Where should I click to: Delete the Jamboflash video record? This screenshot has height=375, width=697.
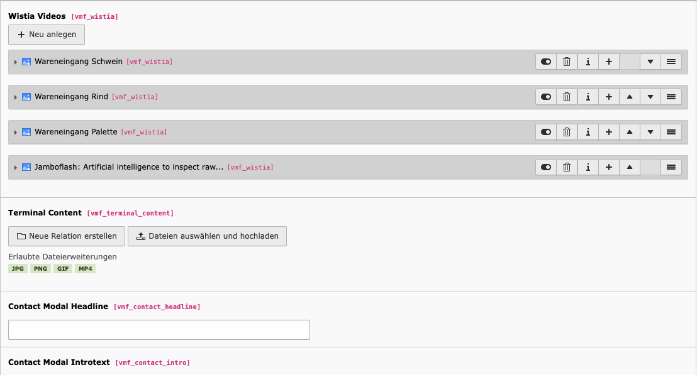pos(567,167)
